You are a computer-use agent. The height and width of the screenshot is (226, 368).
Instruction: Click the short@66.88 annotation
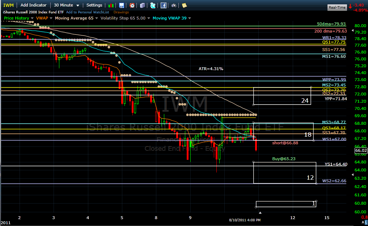pyautogui.click(x=285, y=143)
